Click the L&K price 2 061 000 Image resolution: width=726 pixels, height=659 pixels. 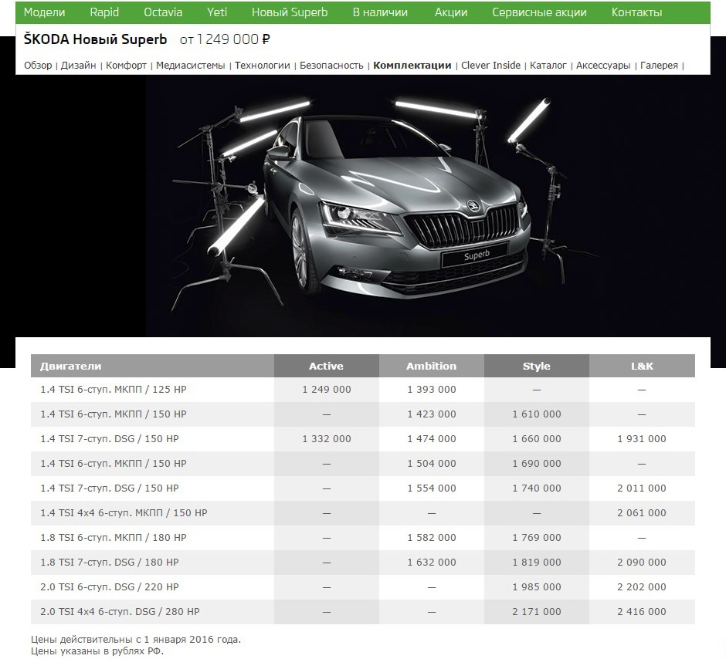click(642, 513)
